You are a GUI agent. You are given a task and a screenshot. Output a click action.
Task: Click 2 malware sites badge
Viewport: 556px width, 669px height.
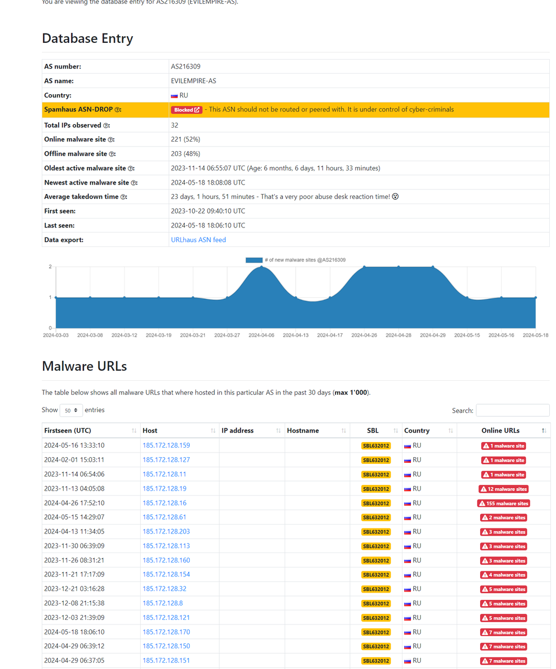tap(504, 517)
